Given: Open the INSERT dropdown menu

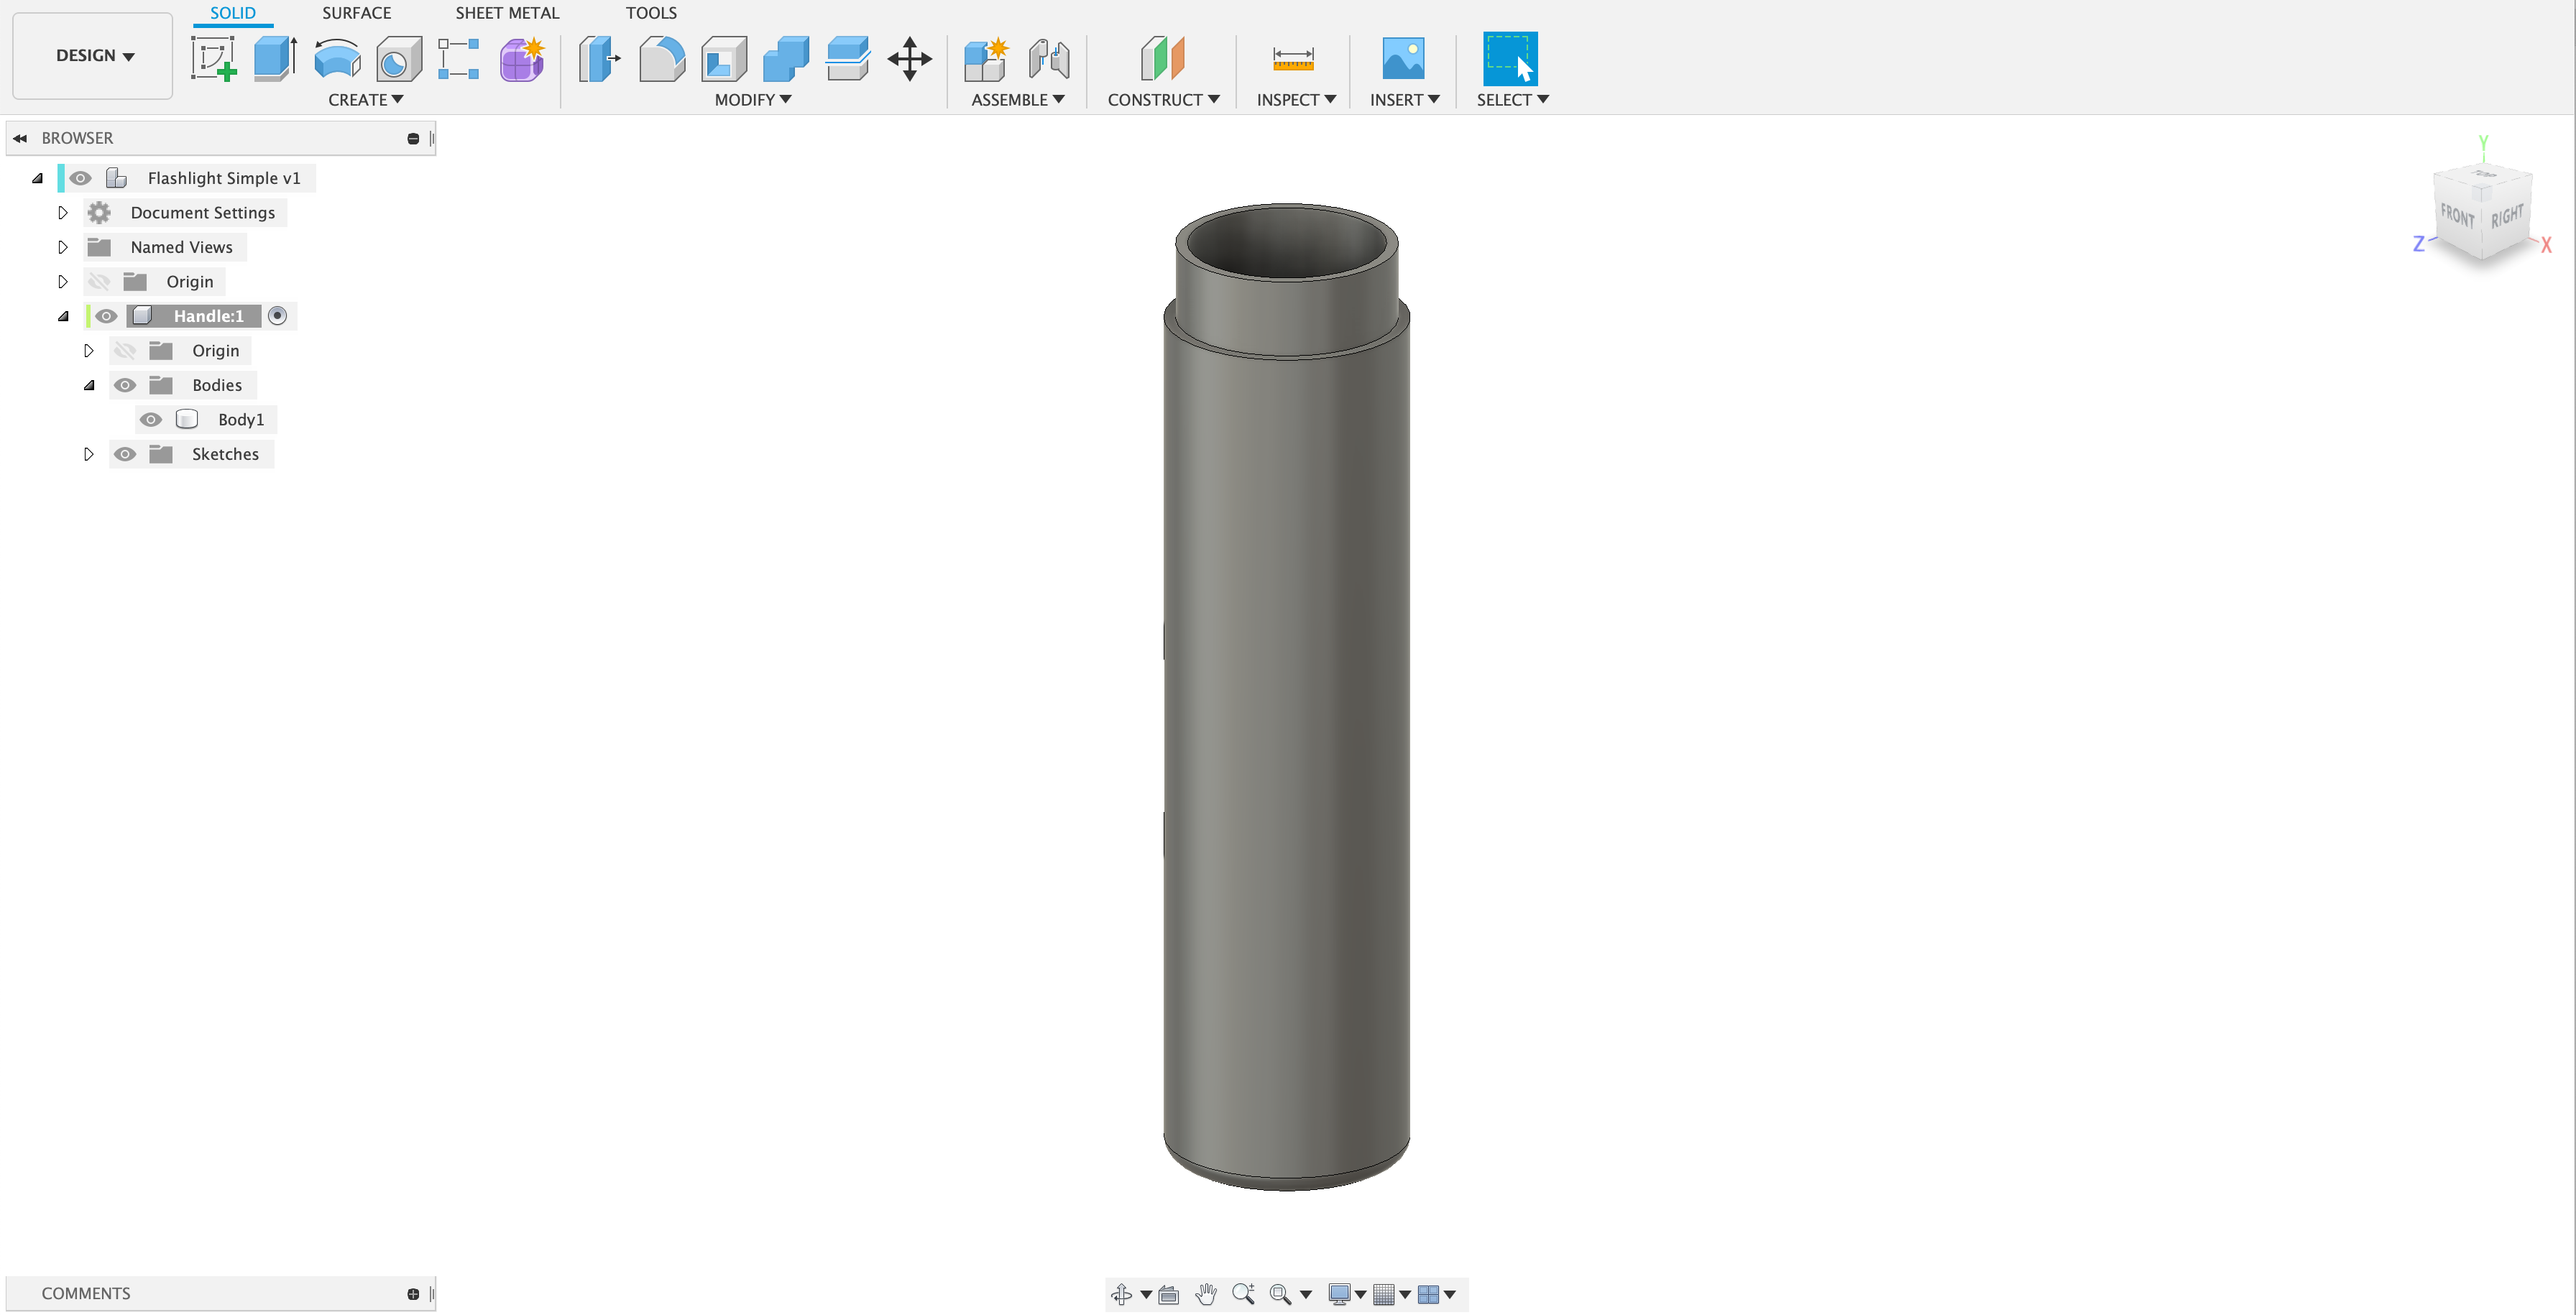Looking at the screenshot, I should 1404,100.
